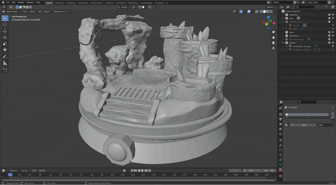The image size is (336, 185).
Task: Toggle camera view with the camera gizmo
Action: pos(273,43)
